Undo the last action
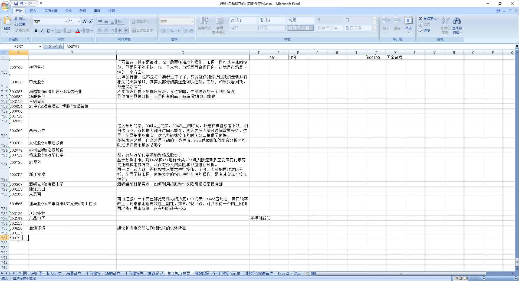The height and width of the screenshot is (281, 519). coord(21,4)
